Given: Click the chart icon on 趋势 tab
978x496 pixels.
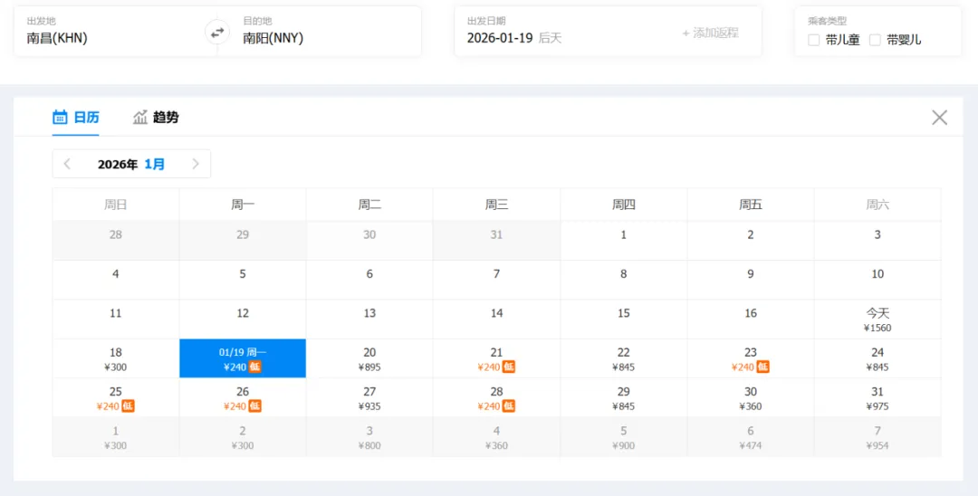Looking at the screenshot, I should click(140, 117).
